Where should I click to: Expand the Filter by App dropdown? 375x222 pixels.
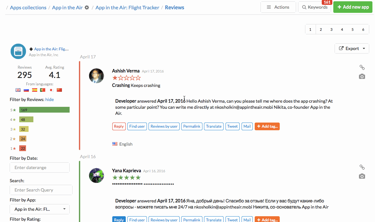click(x=39, y=209)
